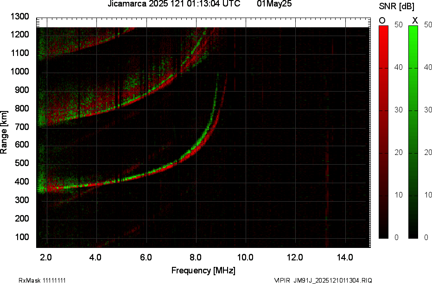Viewport: 432px width, 284px height.
Task: Click the 500 range tick label
Action: 22,163
